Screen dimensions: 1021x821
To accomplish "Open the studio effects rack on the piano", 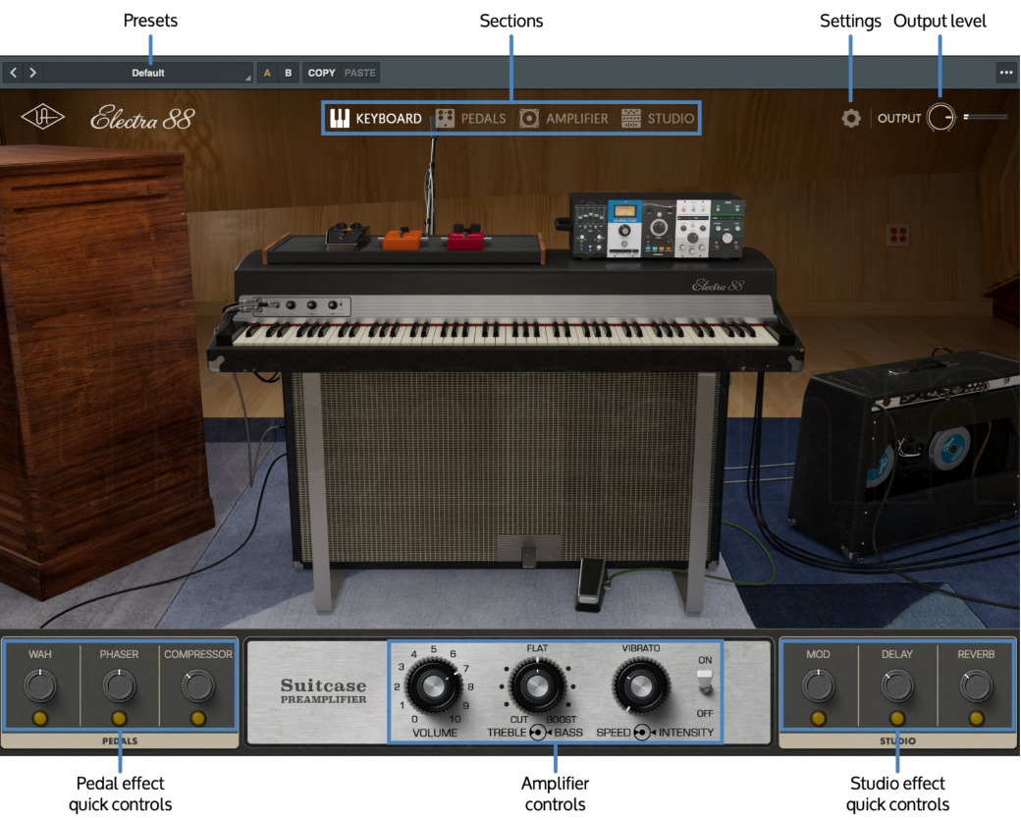I will point(658,226).
